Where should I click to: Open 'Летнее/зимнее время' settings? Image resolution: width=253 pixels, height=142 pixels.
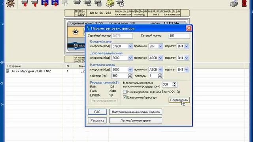click(x=136, y=120)
